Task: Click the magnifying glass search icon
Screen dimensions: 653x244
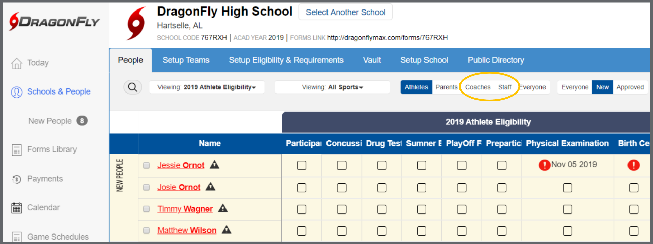Action: (x=132, y=87)
